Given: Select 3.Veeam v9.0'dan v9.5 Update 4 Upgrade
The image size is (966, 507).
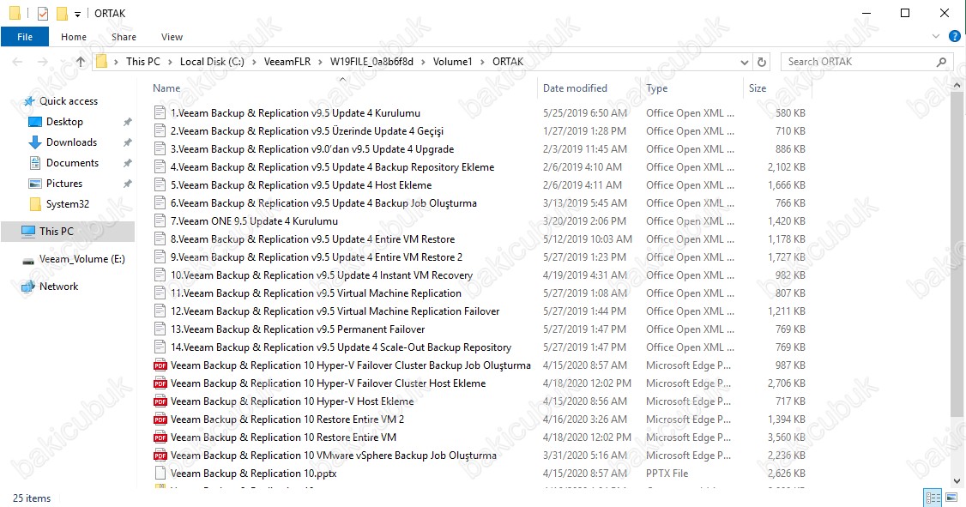Looking at the screenshot, I should [312, 149].
